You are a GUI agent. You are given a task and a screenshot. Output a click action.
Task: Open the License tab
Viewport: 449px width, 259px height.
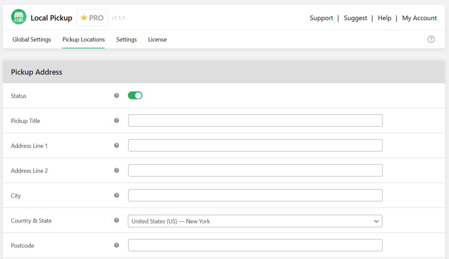tap(157, 39)
